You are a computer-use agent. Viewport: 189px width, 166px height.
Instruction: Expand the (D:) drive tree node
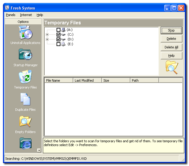click(47, 39)
